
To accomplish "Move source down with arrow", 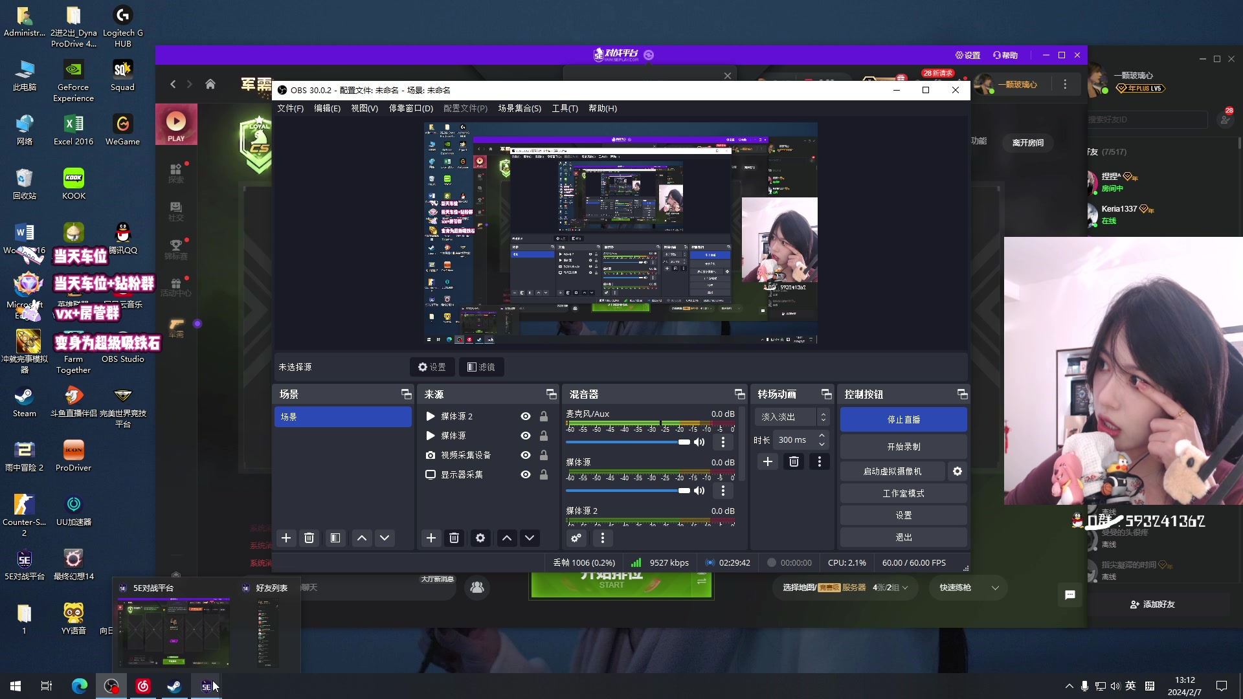I will click(x=530, y=538).
